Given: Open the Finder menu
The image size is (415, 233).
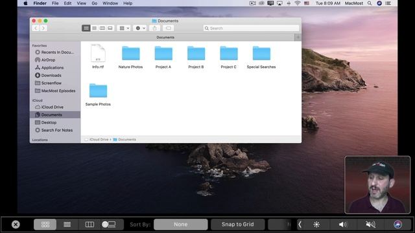Looking at the screenshot, I should point(40,3).
